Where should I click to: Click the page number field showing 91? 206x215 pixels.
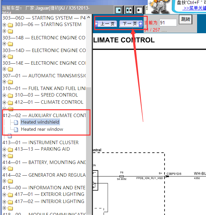point(168,23)
